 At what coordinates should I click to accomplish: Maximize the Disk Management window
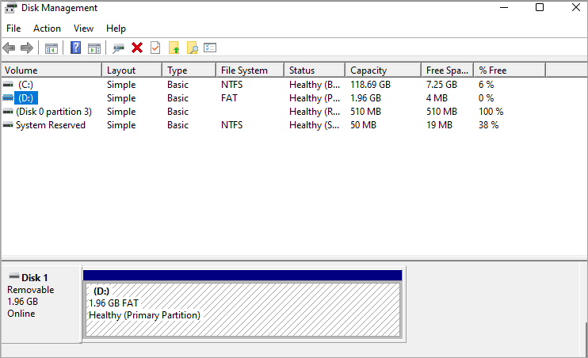click(540, 7)
